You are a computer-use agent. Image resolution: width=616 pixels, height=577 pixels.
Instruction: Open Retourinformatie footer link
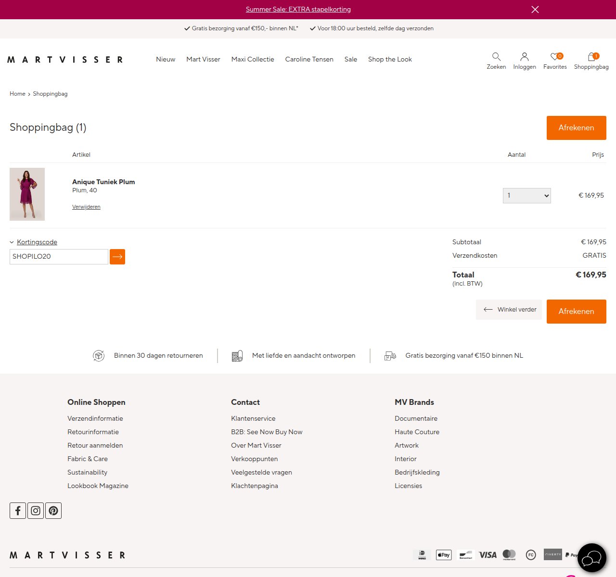pyautogui.click(x=93, y=432)
